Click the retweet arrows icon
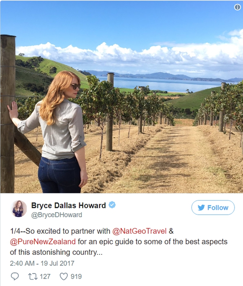243x286 pixels. (x=33, y=276)
